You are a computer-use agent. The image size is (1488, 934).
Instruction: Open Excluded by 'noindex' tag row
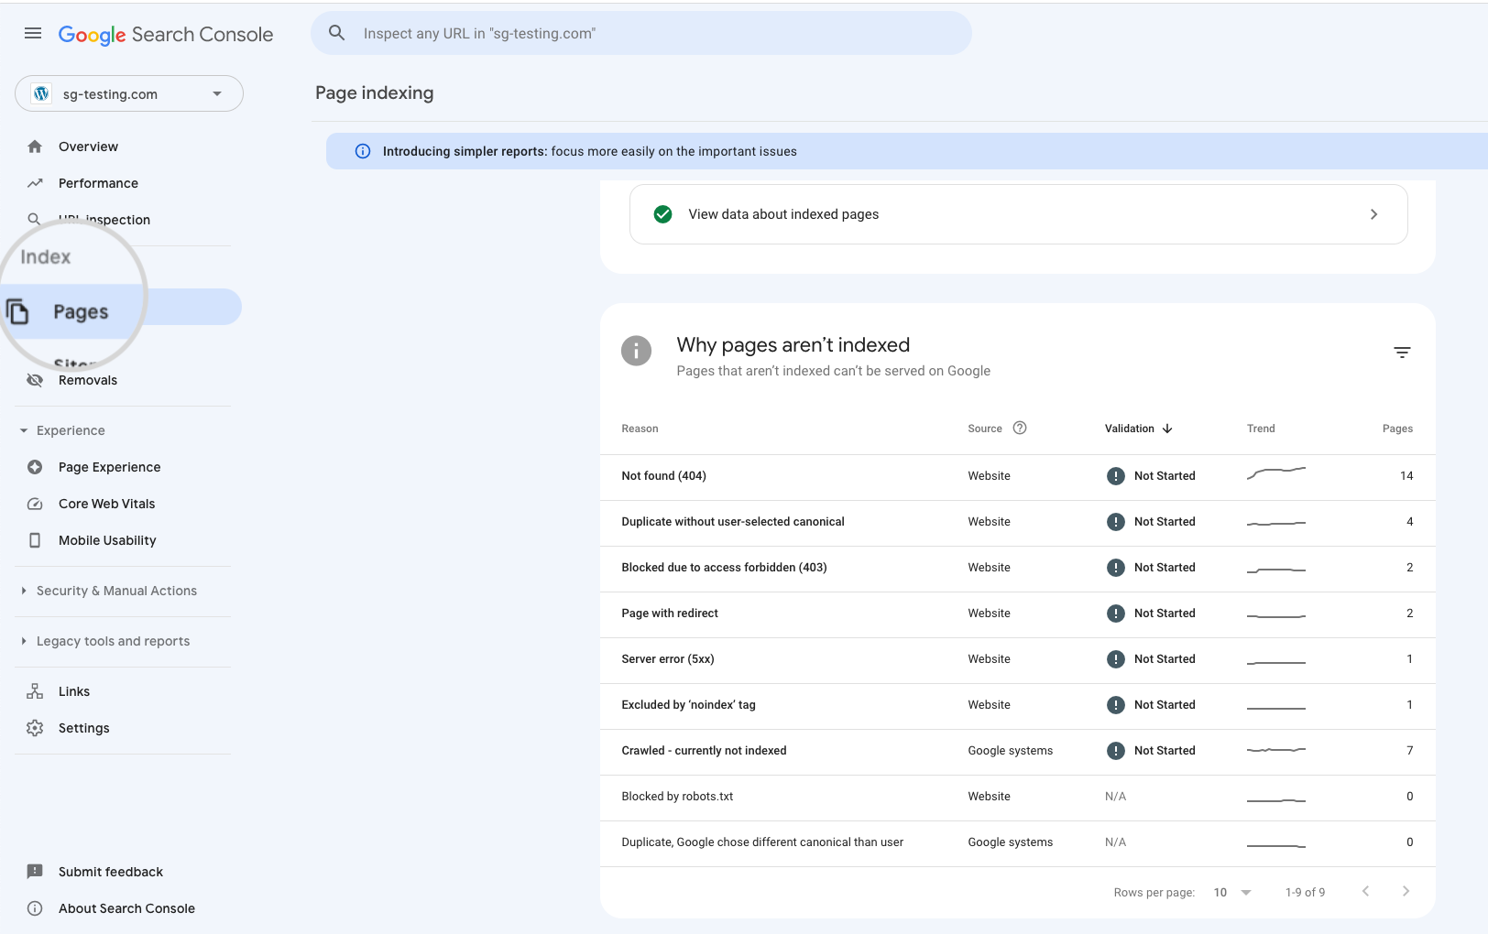point(1017,705)
